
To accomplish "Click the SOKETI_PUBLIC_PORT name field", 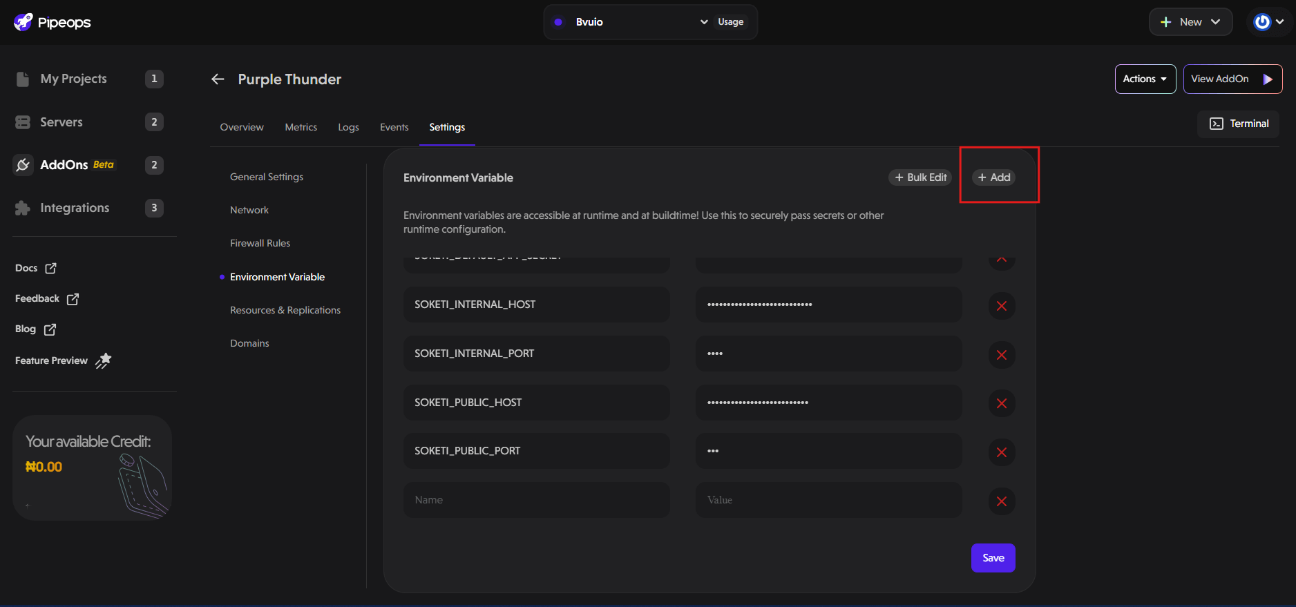I will pyautogui.click(x=537, y=451).
